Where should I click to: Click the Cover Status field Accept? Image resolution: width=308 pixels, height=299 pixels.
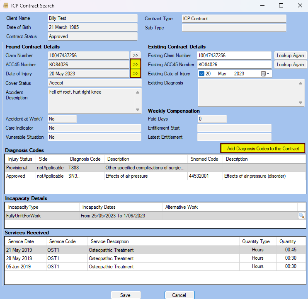click(x=95, y=83)
